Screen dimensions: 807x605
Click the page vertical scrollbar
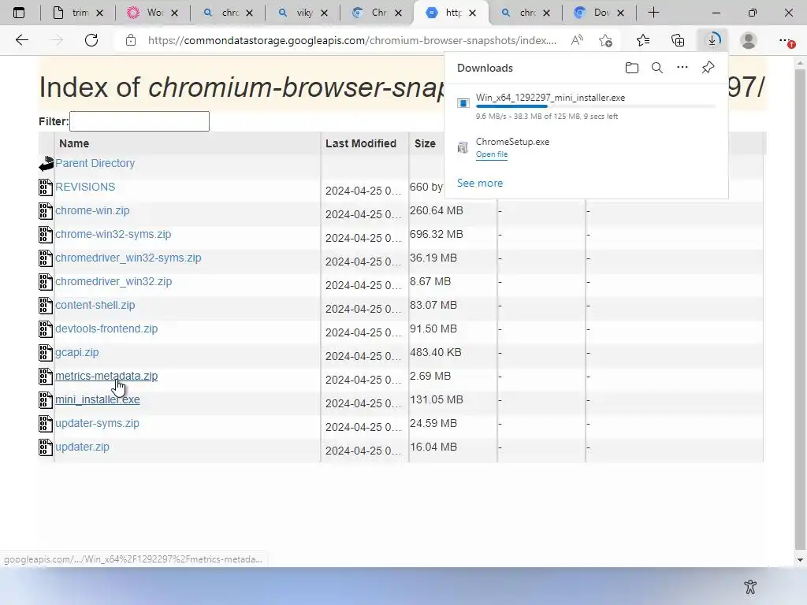800,309
